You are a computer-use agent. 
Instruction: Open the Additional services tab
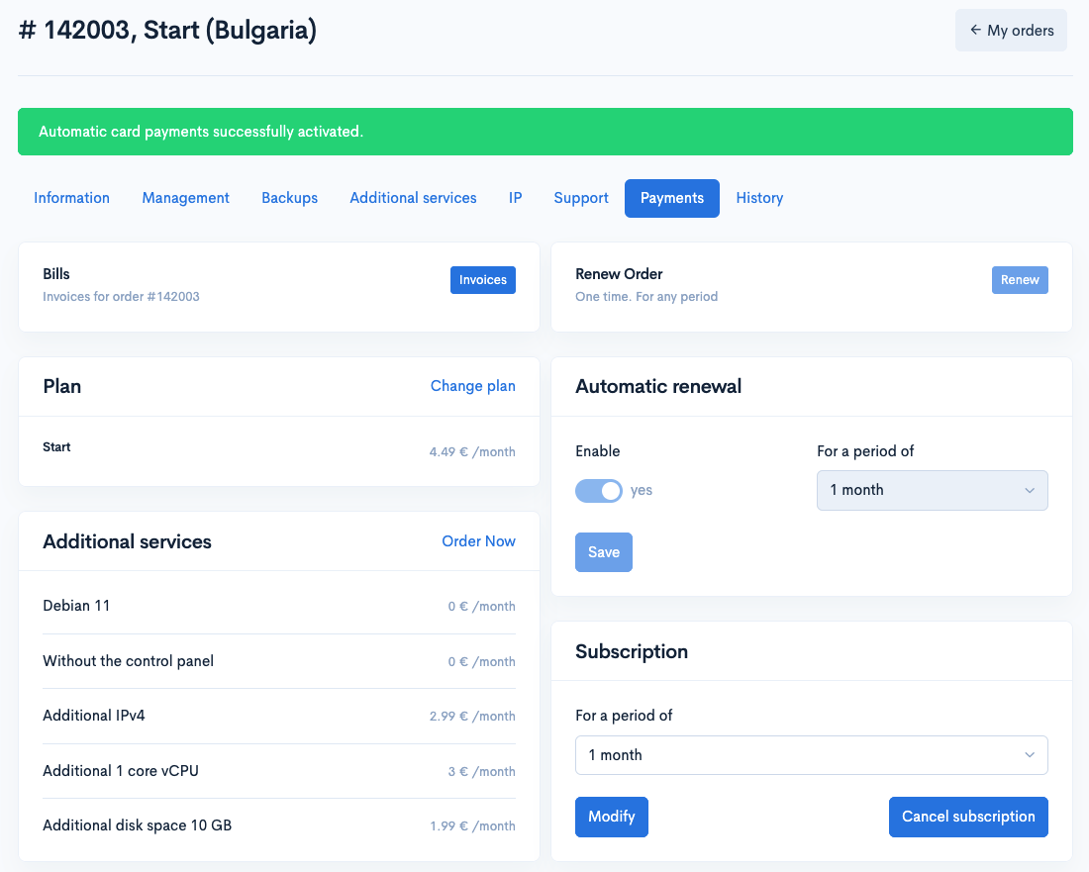[413, 198]
